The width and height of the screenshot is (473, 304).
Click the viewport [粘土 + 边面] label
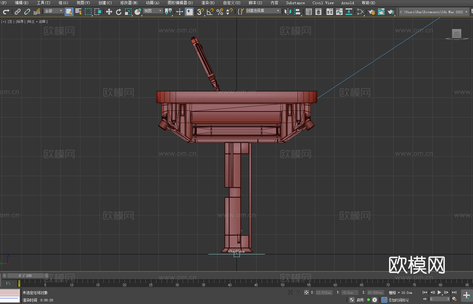pyautogui.click(x=37, y=22)
